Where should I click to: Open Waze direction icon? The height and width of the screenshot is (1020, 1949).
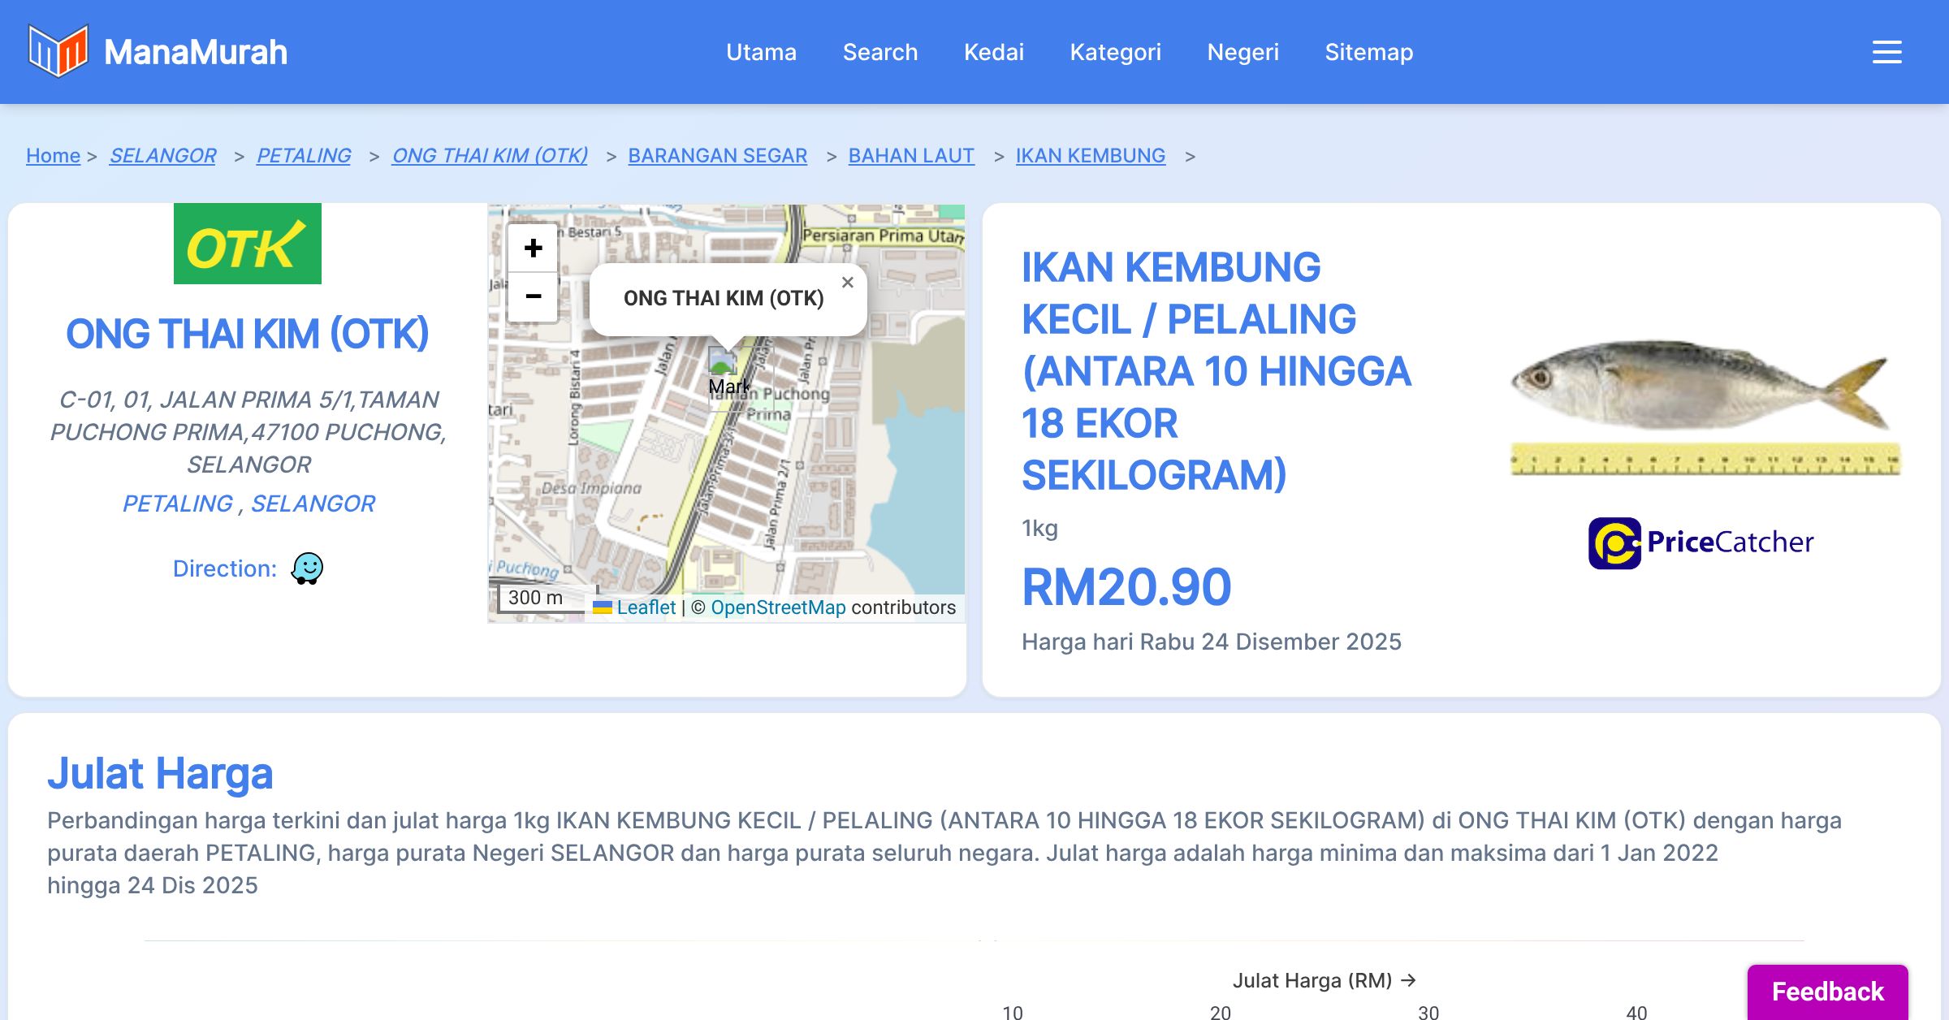tap(307, 568)
